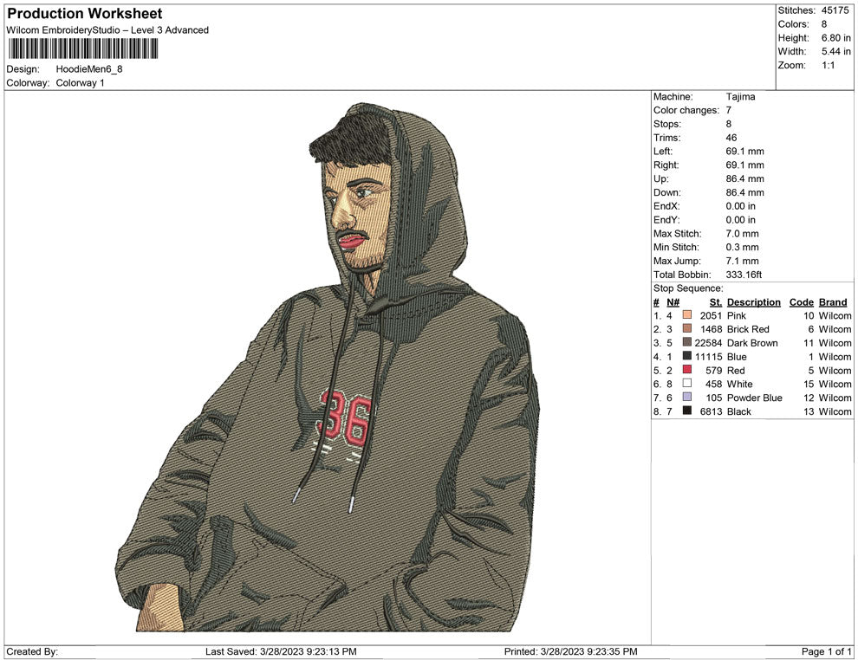Click the Black thread color swatch
Screen dimensions: 858x660
pos(687,411)
